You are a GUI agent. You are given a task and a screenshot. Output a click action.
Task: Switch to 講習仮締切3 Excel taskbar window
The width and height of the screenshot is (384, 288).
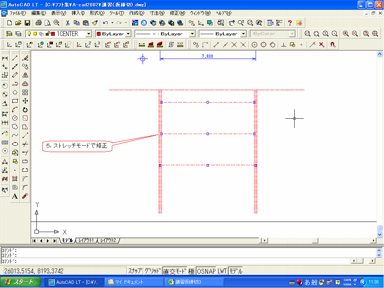point(194,282)
